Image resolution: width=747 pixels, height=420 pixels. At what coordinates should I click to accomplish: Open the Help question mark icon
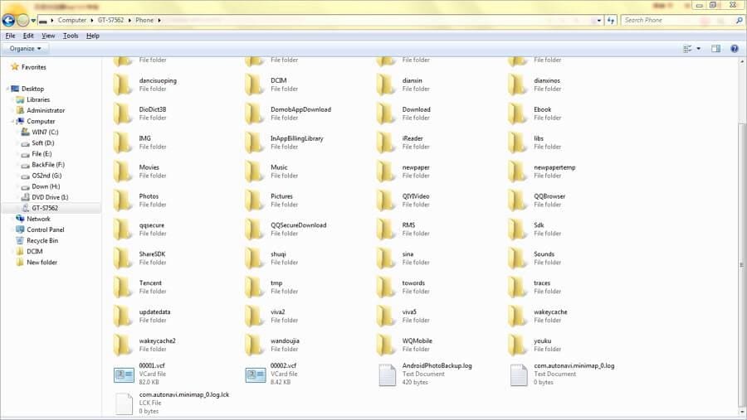pyautogui.click(x=735, y=49)
